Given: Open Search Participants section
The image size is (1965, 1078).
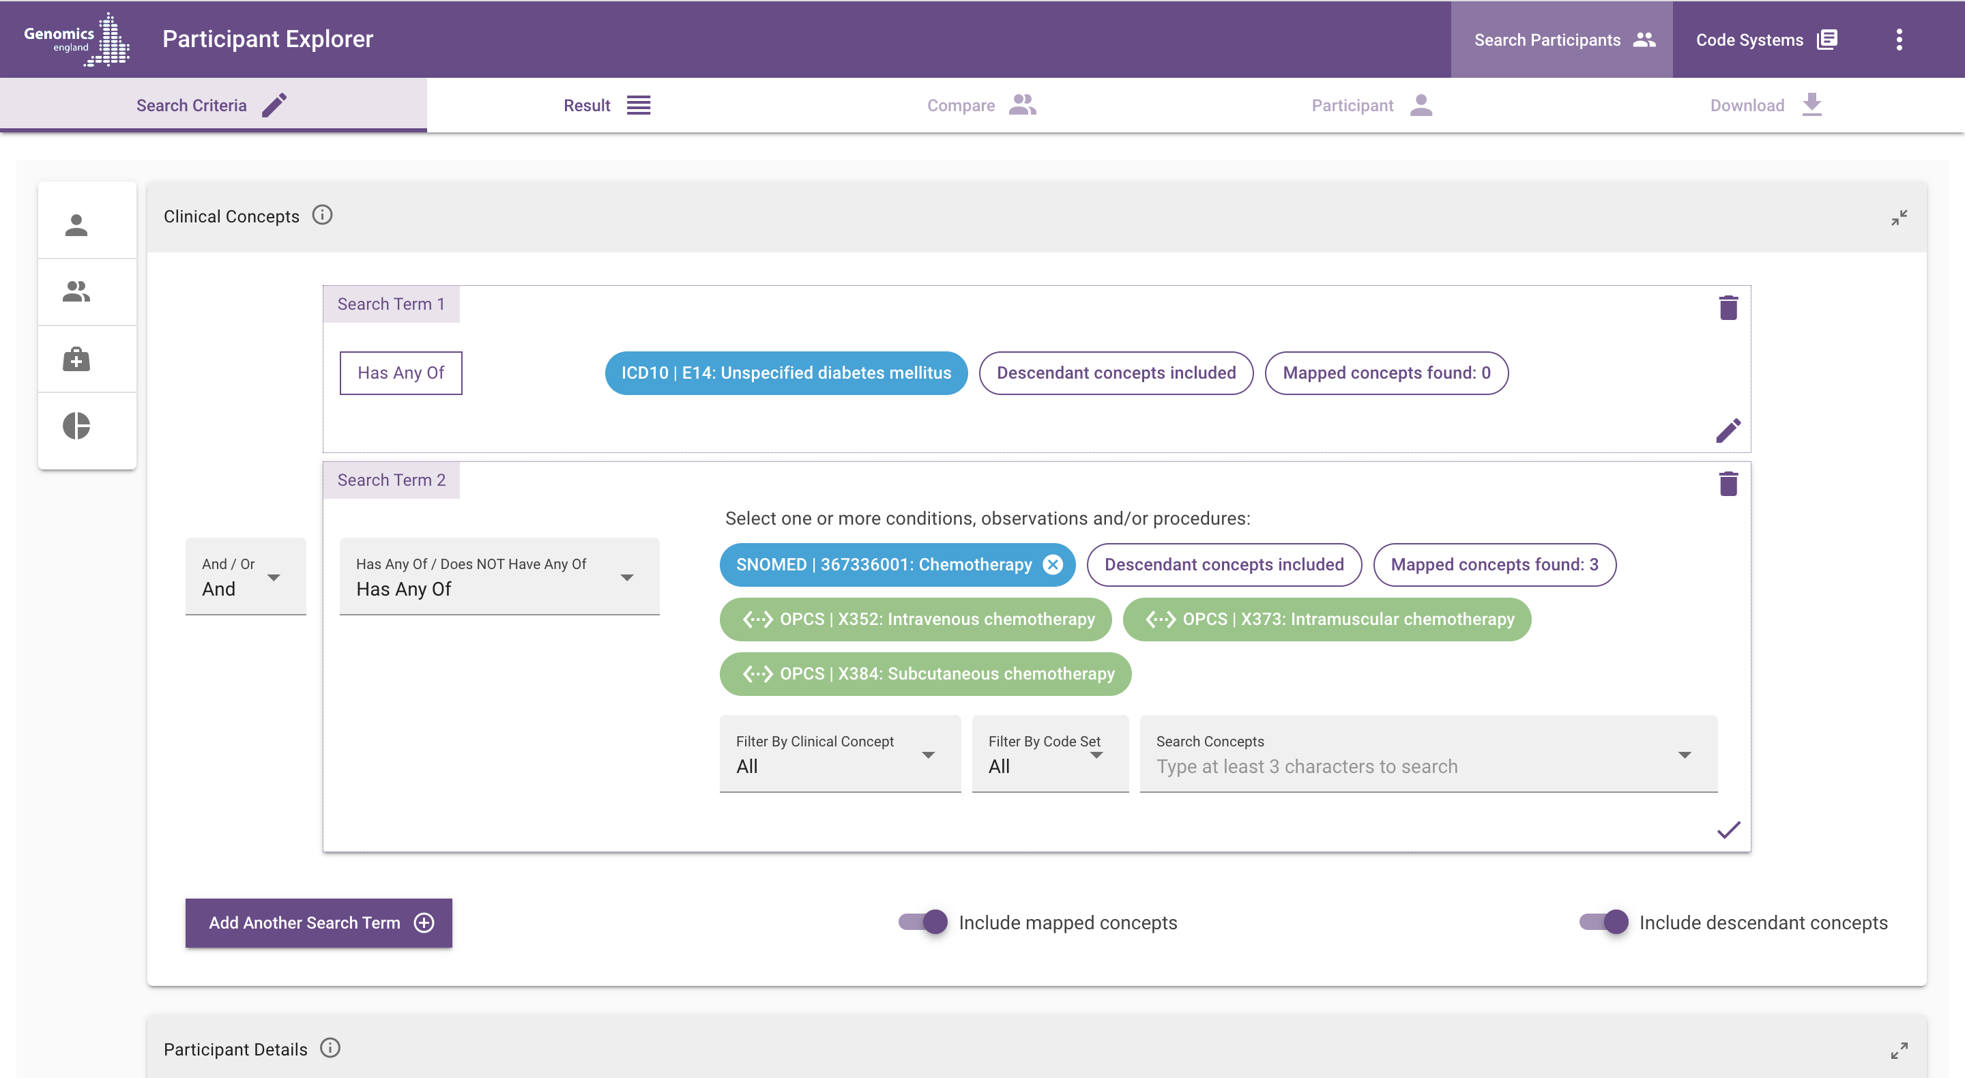Looking at the screenshot, I should [1562, 40].
